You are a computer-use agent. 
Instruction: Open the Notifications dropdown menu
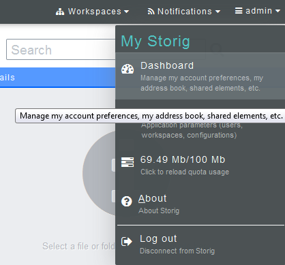(x=184, y=12)
